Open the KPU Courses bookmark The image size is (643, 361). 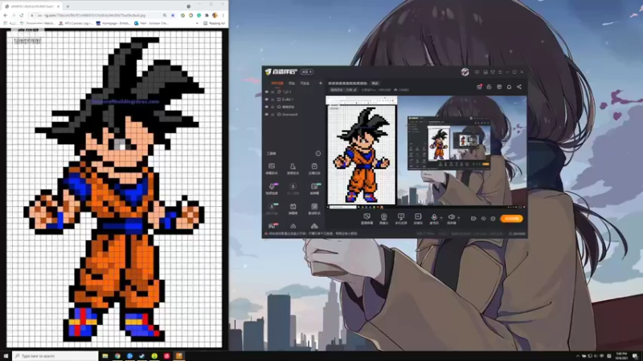[x=76, y=23]
